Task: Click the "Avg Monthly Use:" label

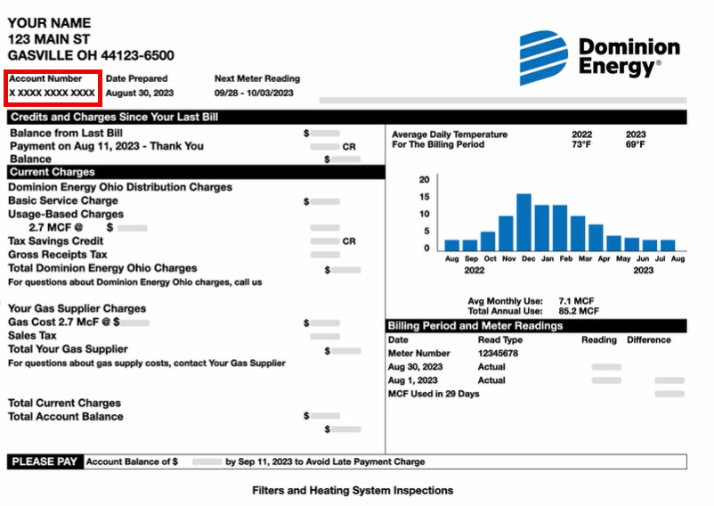Action: [x=505, y=301]
